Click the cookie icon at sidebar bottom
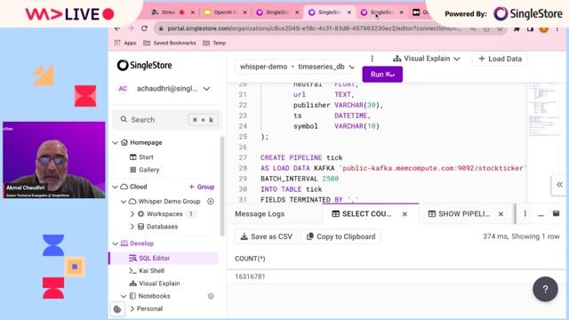The height and width of the screenshot is (320, 569). tap(117, 309)
